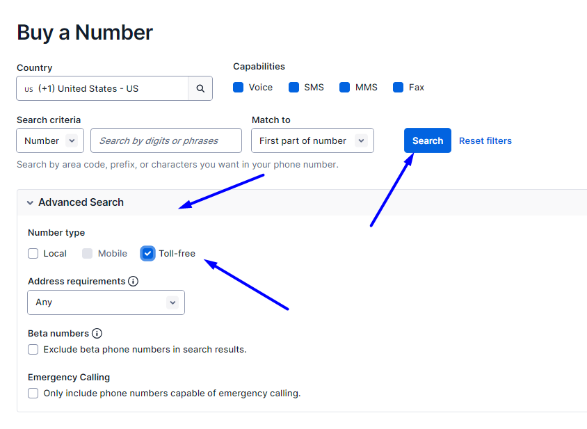Open the Match to dropdown
Screen dimensions: 587x429
click(x=312, y=140)
